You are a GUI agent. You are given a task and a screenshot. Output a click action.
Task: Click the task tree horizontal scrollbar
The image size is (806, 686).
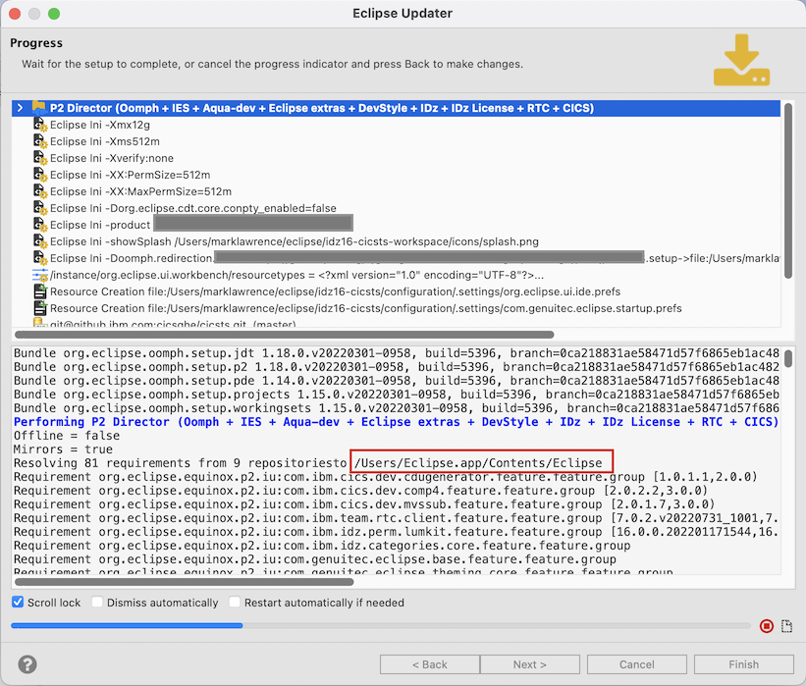click(x=285, y=335)
